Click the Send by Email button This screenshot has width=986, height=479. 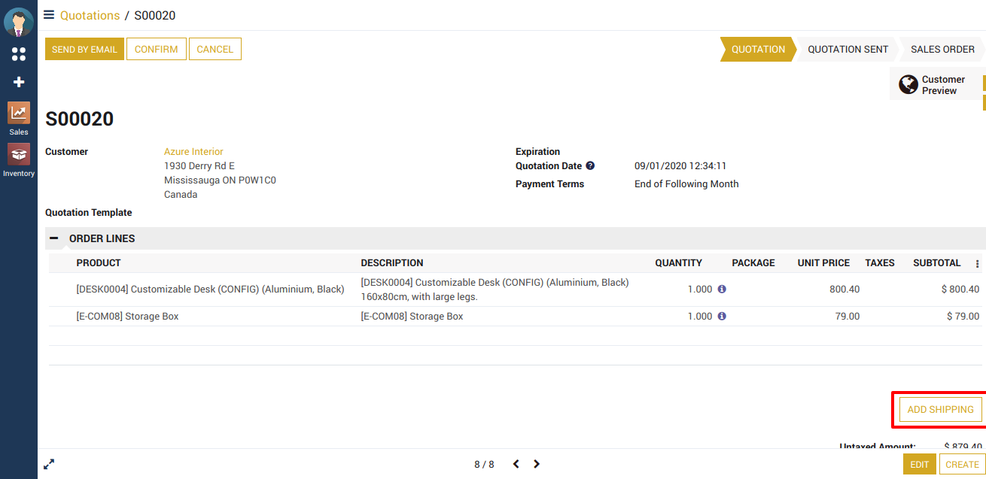point(84,49)
